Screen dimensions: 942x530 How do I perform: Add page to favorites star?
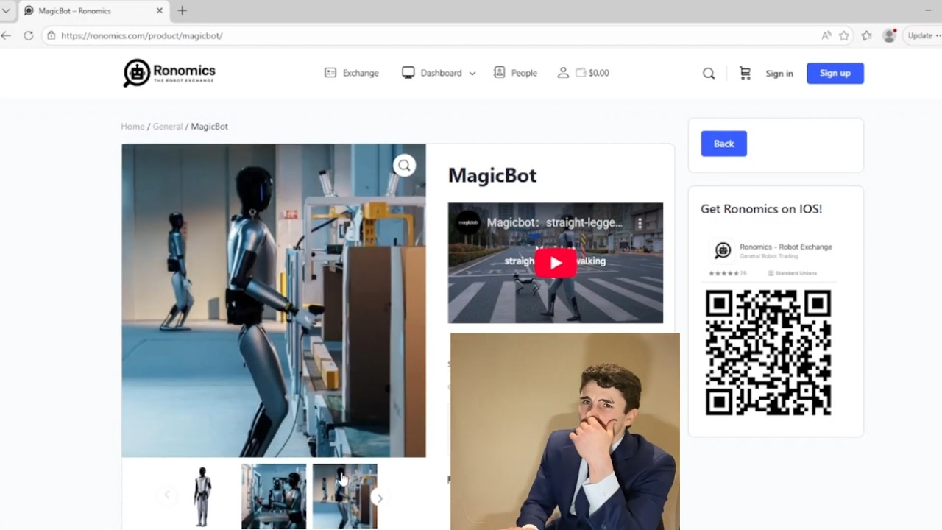(844, 35)
